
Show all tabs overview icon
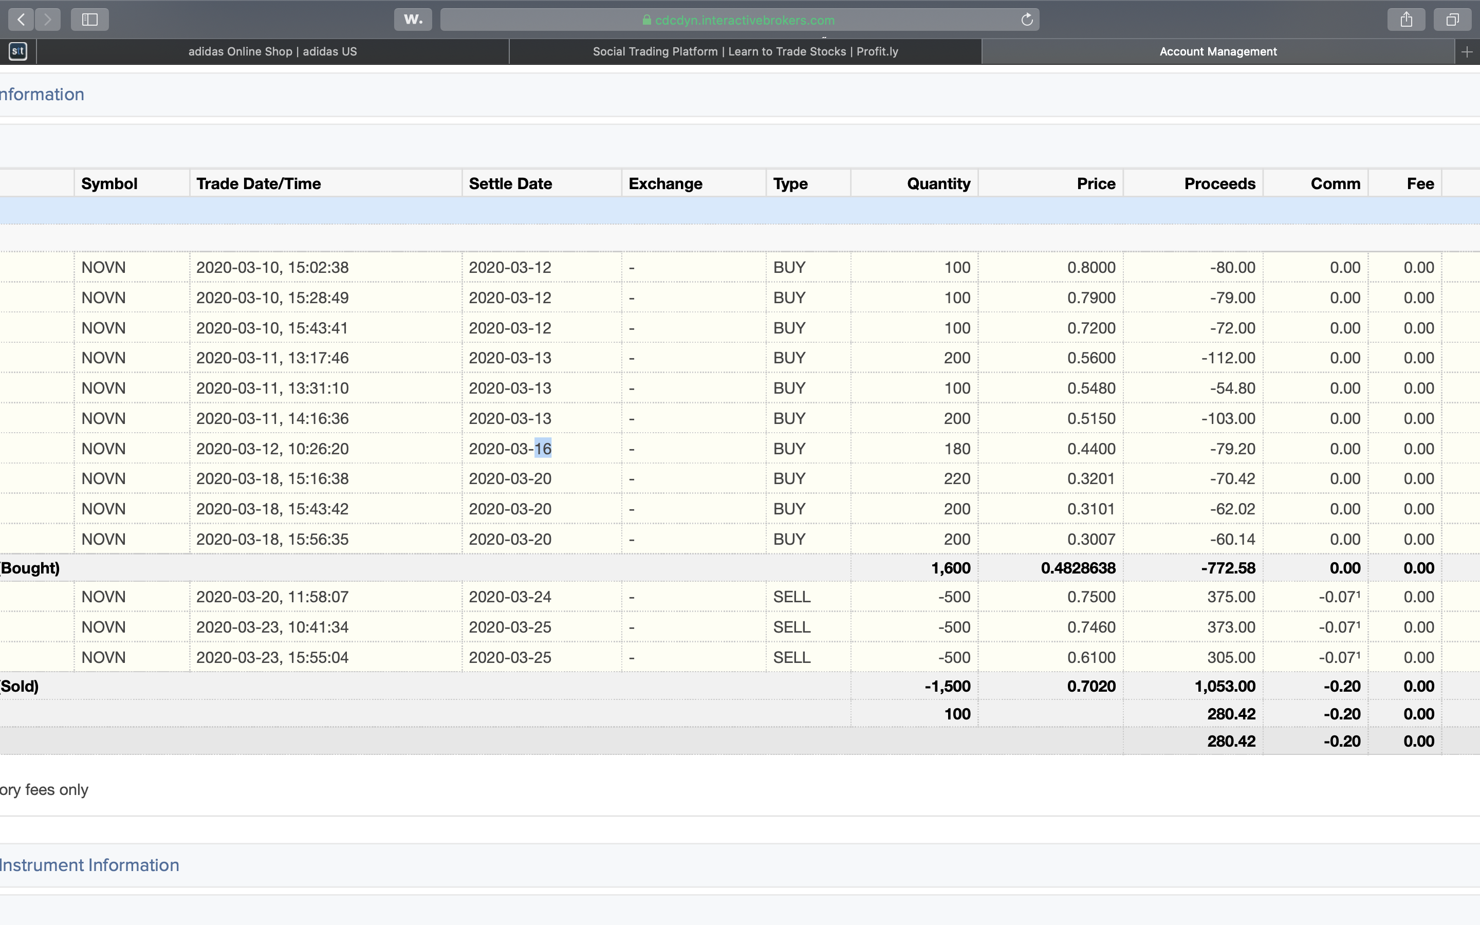(x=1452, y=20)
